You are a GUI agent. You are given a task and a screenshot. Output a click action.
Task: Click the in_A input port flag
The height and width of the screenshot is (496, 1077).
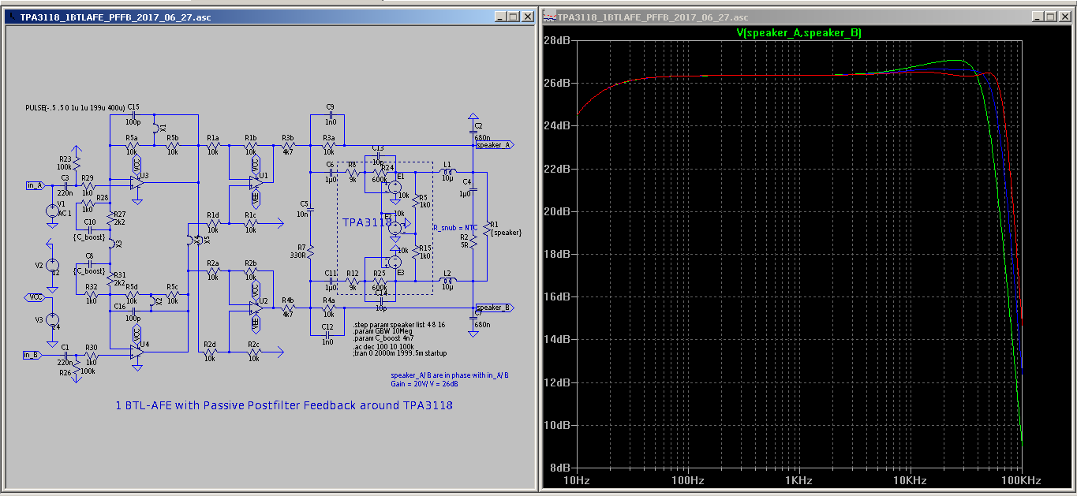(x=35, y=185)
